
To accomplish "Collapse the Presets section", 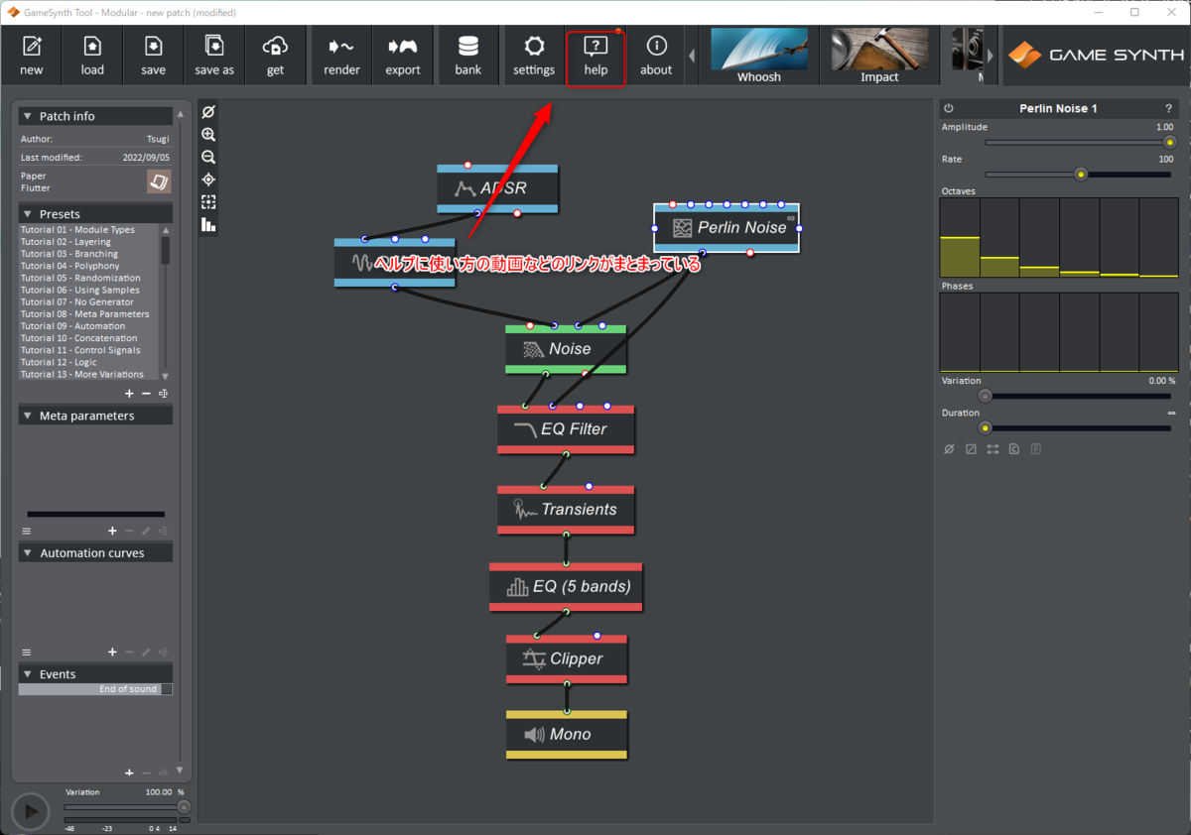I will (27, 214).
